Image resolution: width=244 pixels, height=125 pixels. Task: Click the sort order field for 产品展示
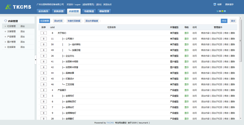pyautogui.click(x=44, y=90)
